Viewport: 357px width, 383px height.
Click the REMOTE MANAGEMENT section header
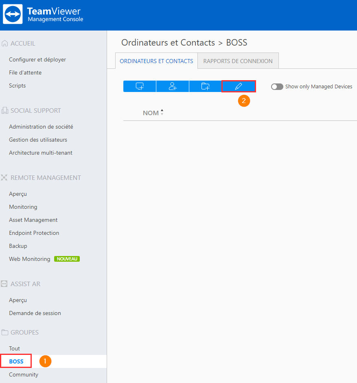tap(46, 177)
